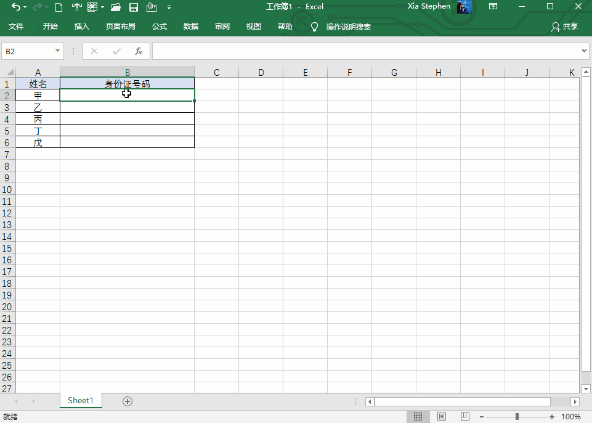Click the horizontal scrollbar right arrow

coord(575,401)
